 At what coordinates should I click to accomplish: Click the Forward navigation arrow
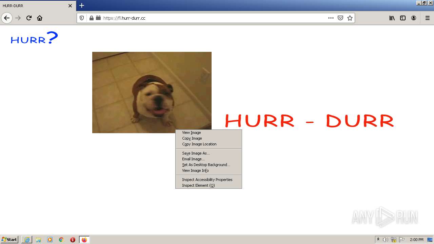pos(18,18)
